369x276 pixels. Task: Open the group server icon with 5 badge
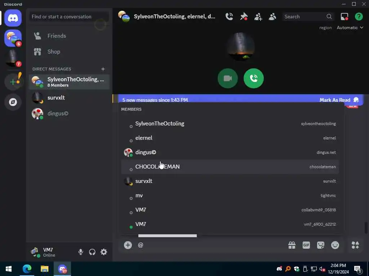point(13,38)
